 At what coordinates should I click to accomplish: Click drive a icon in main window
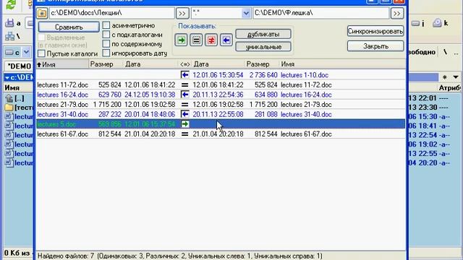click(x=9, y=23)
